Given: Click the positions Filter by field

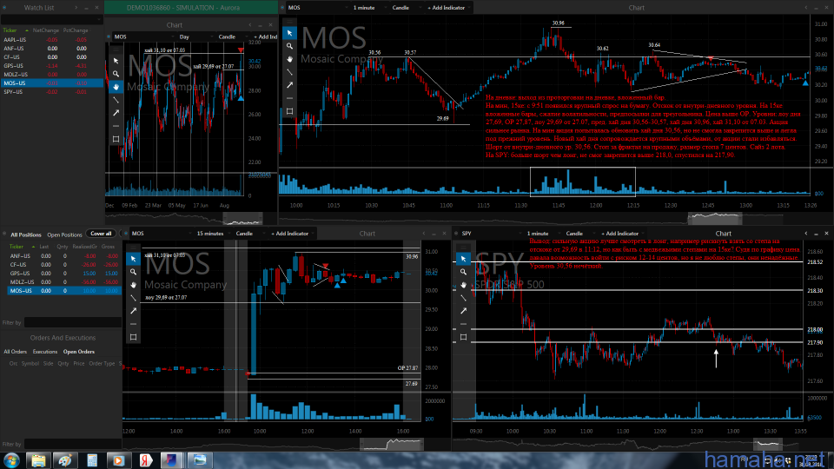Looking at the screenshot, I should [73, 322].
